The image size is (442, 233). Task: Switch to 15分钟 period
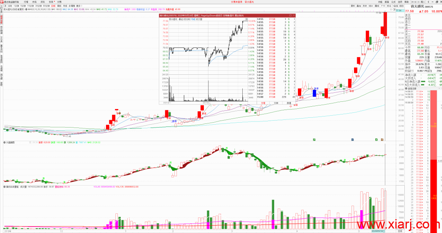click(x=30, y=6)
